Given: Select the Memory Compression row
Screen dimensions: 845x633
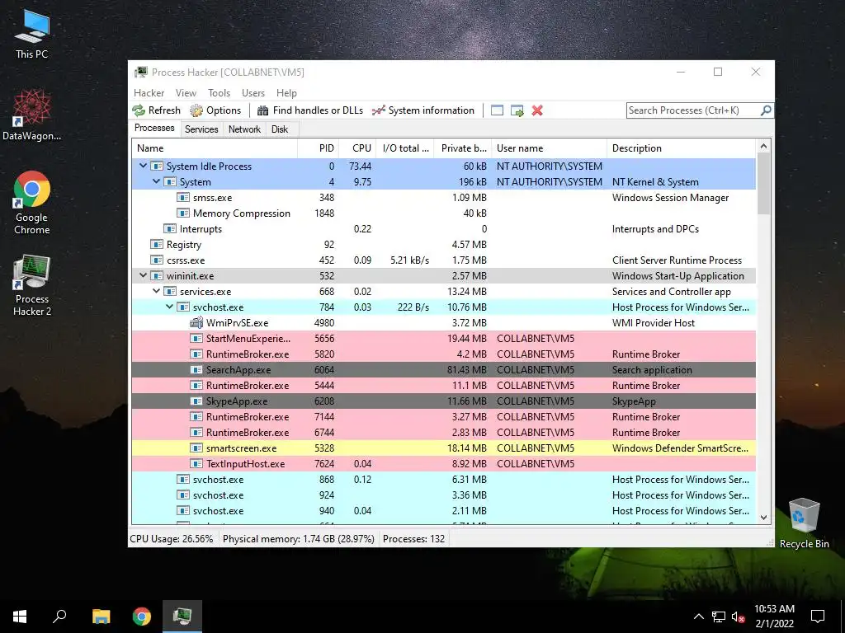Looking at the screenshot, I should pyautogui.click(x=443, y=213).
